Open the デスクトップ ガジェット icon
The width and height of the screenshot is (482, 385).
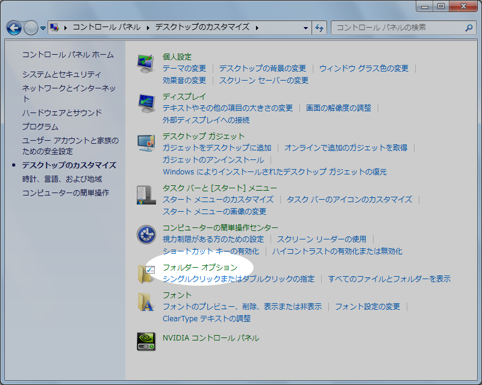(x=146, y=143)
